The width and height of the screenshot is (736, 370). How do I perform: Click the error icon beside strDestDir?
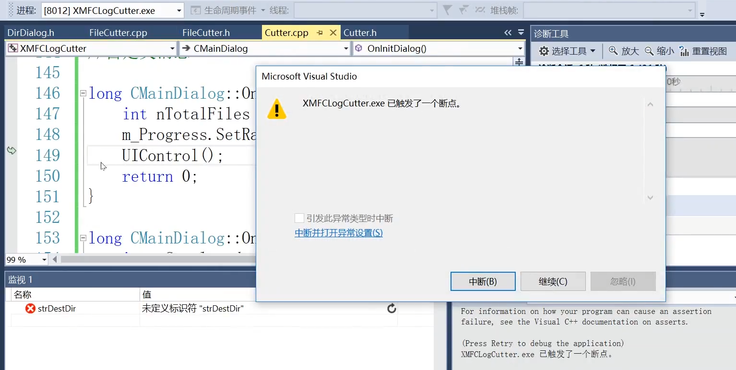31,309
